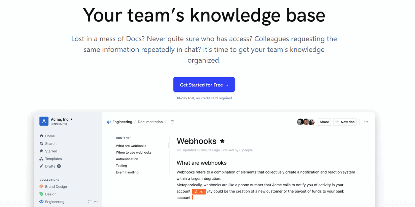
Task: Click Jenn Smith's workspace avatar
Action: [44, 121]
